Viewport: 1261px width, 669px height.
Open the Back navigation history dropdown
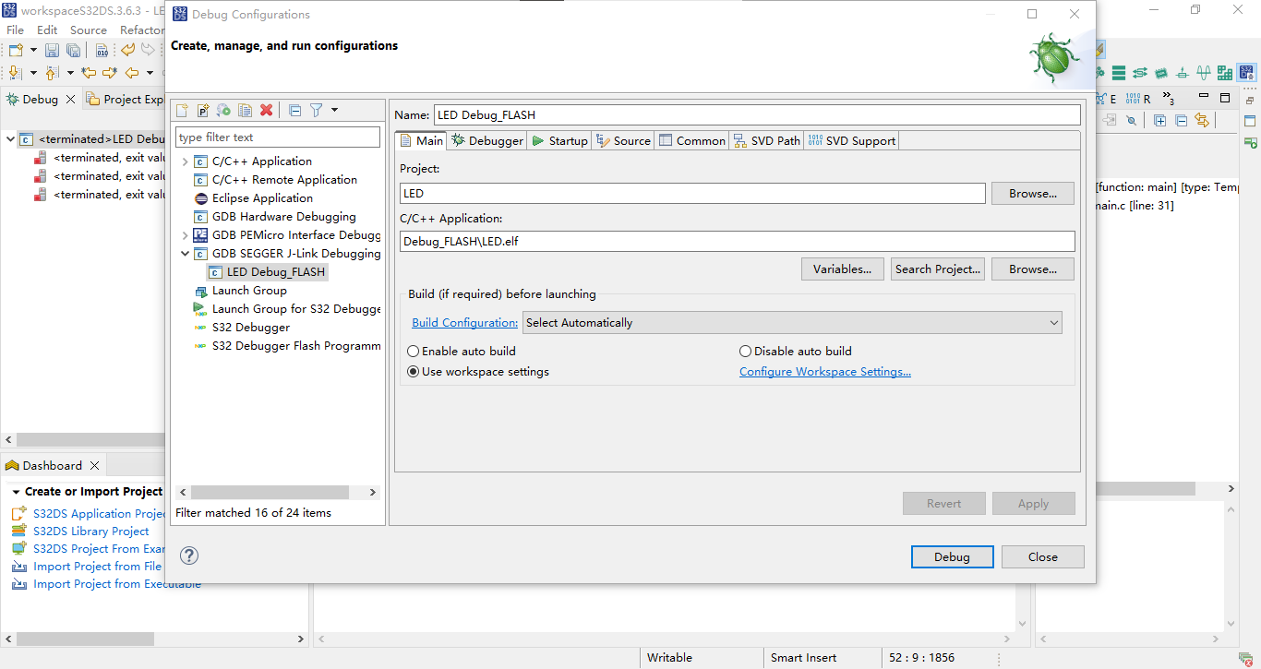point(150,73)
